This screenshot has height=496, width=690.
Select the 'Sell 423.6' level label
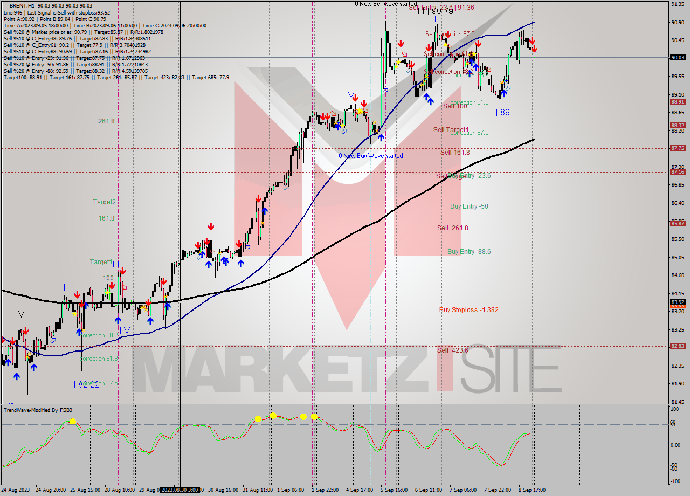(x=452, y=350)
